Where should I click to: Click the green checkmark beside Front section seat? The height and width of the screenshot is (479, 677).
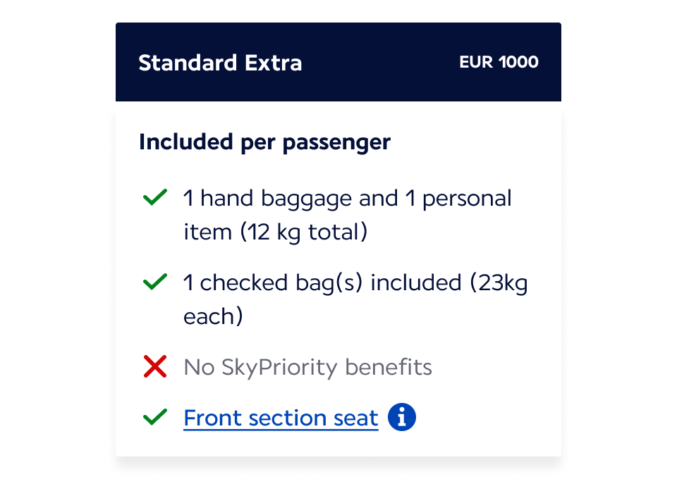coord(154,418)
